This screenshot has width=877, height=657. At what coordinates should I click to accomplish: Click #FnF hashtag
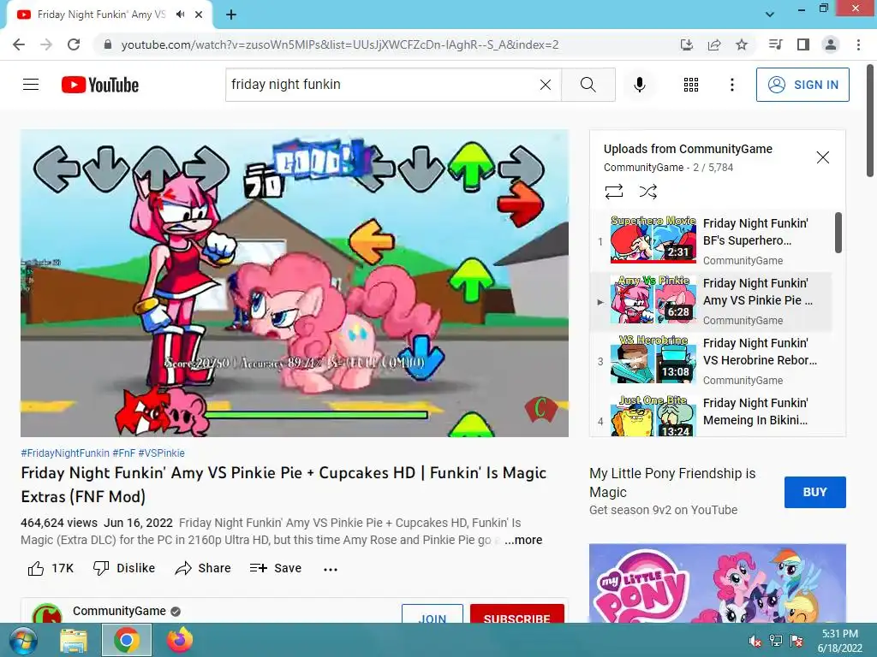tap(123, 453)
